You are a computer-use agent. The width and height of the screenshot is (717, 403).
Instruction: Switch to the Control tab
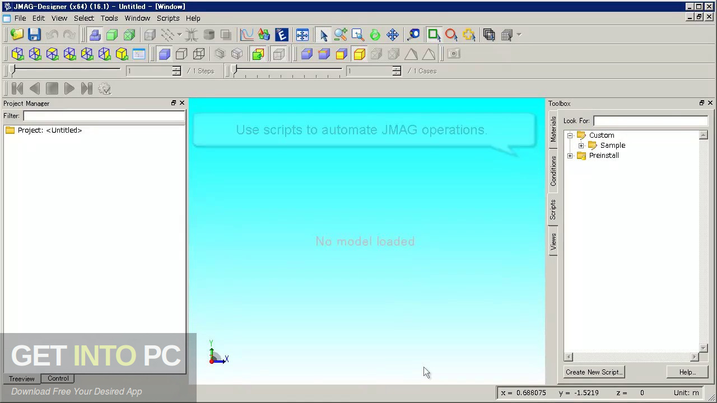[58, 378]
